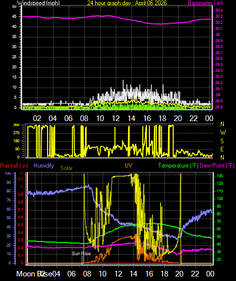Click the Dew Point (°F) legend label
236x281 pixels.
coord(217,166)
